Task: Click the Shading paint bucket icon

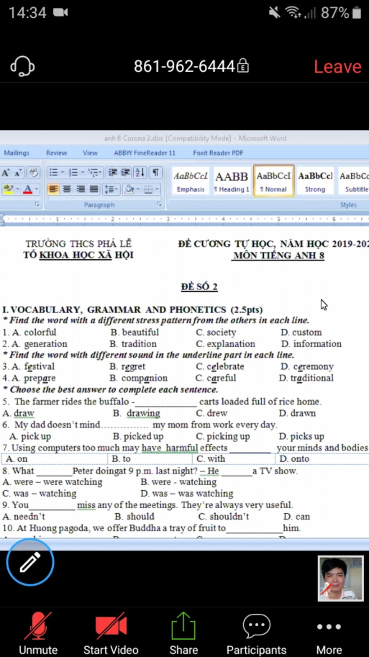Action: pos(130,189)
